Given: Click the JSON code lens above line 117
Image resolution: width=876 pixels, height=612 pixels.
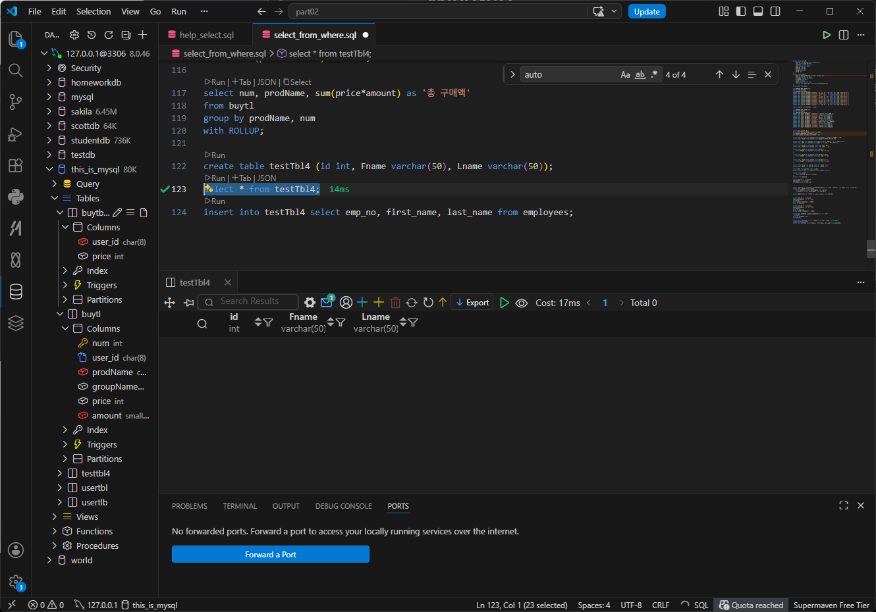Looking at the screenshot, I should click(x=267, y=82).
